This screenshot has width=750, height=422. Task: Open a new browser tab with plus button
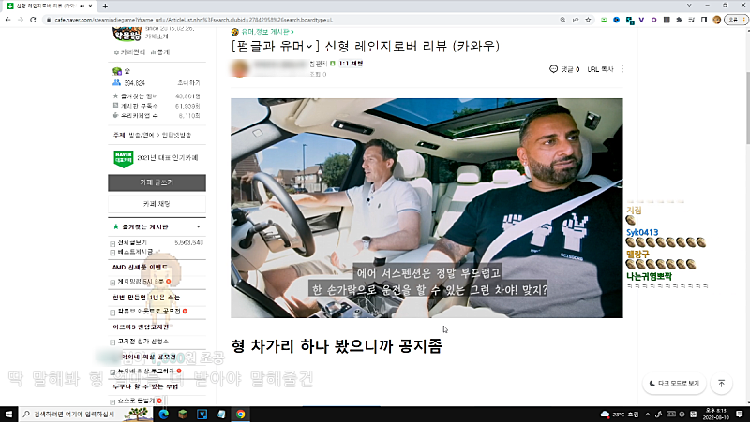pyautogui.click(x=104, y=6)
